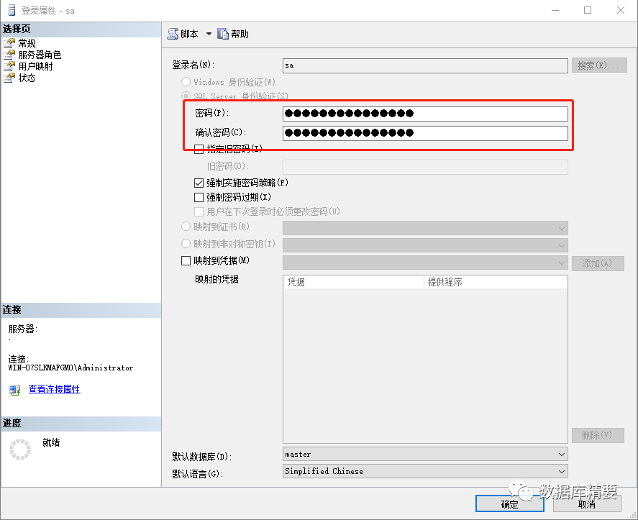Screen dimensions: 638x520
Task: Open the 映射到凭据 dropdown
Action: (425, 263)
